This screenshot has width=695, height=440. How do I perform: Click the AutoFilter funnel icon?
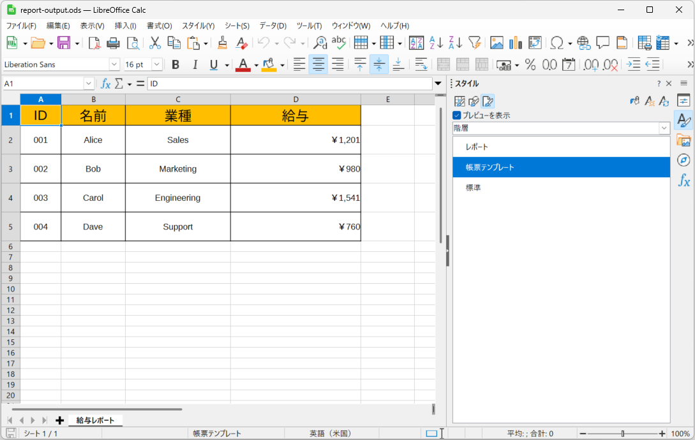pyautogui.click(x=474, y=43)
